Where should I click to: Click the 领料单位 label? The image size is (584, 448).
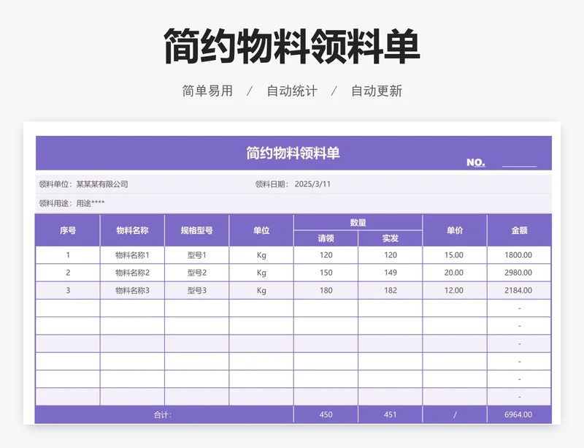point(56,184)
